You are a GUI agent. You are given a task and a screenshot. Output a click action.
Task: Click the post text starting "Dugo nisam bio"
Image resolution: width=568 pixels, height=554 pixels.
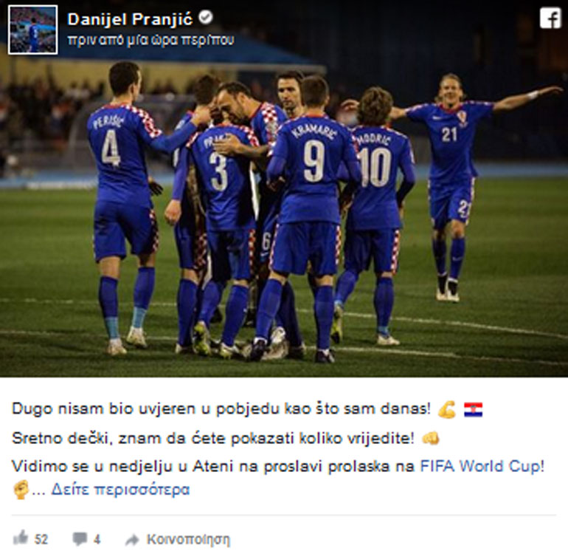(x=221, y=409)
